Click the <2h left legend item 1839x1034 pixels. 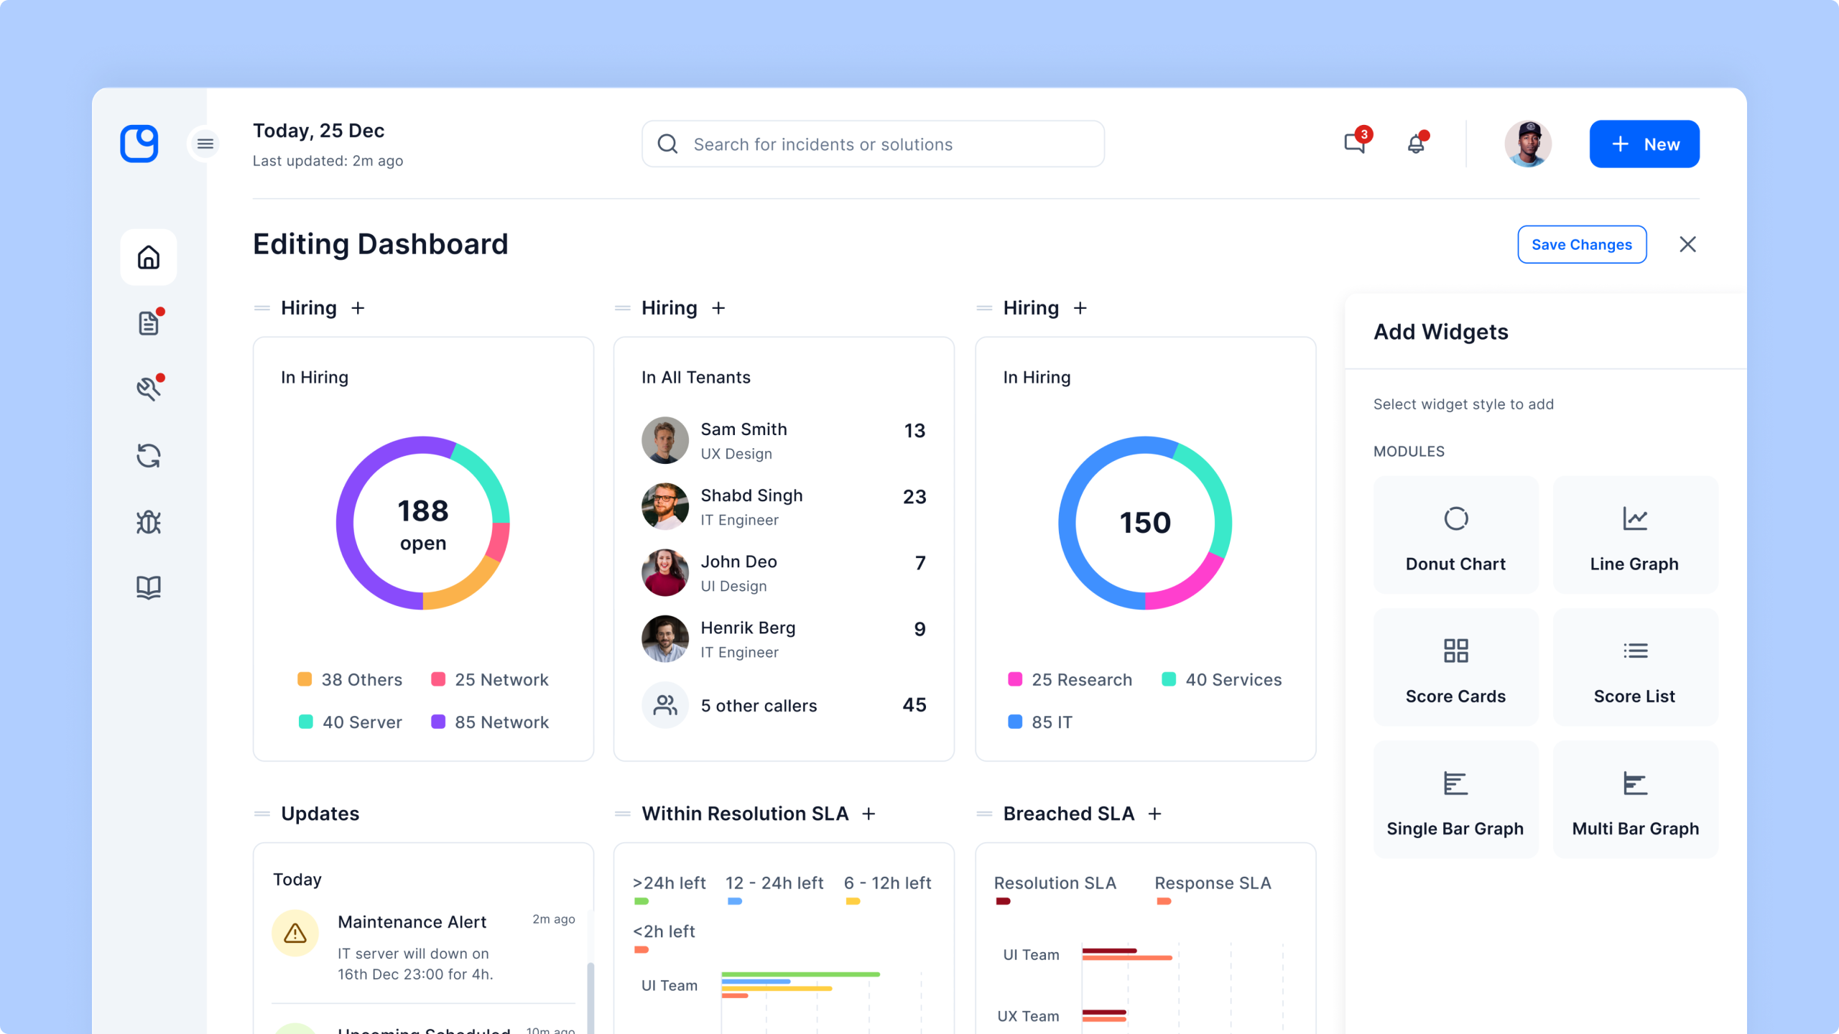point(664,938)
